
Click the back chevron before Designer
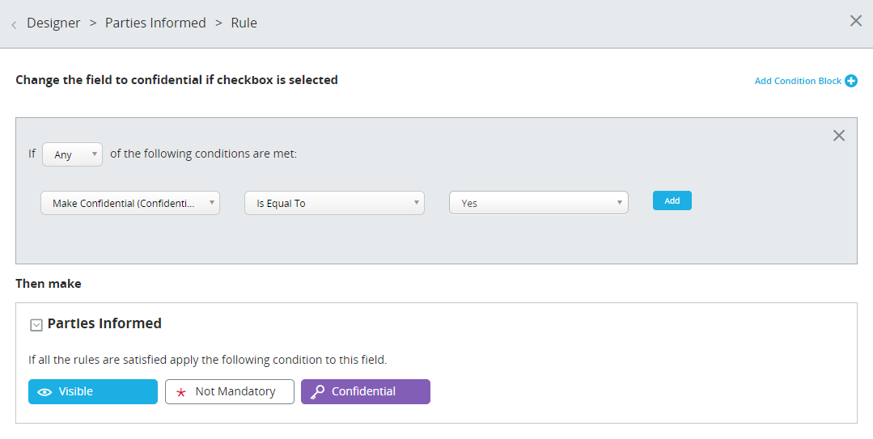(x=14, y=24)
